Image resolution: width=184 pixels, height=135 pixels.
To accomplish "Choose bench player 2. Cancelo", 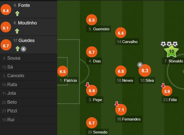I will coord(29,76).
